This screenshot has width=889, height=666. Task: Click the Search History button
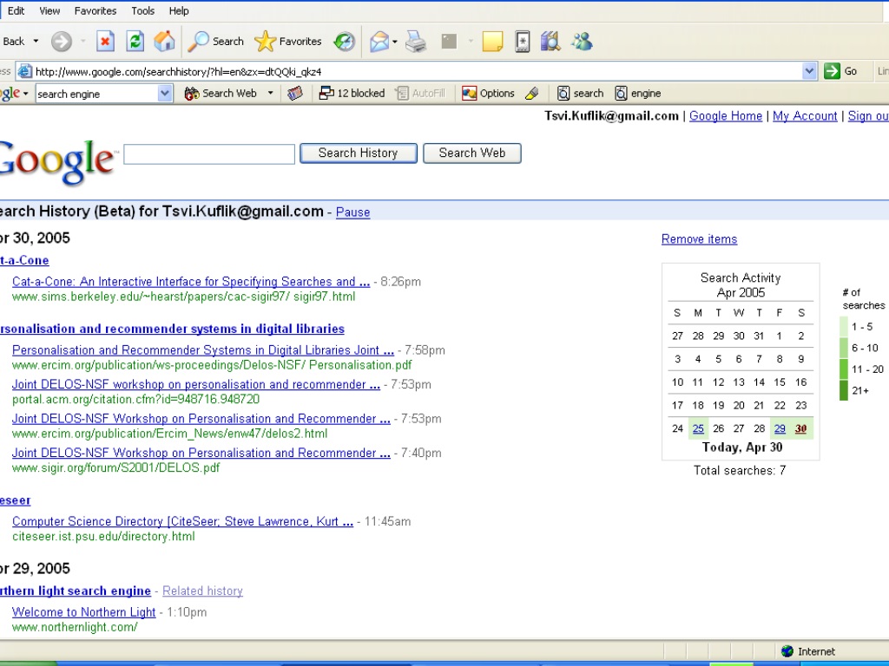[359, 153]
